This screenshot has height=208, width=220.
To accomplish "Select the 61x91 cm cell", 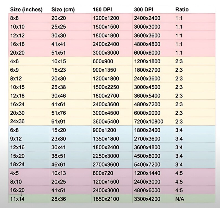I will [71, 122].
